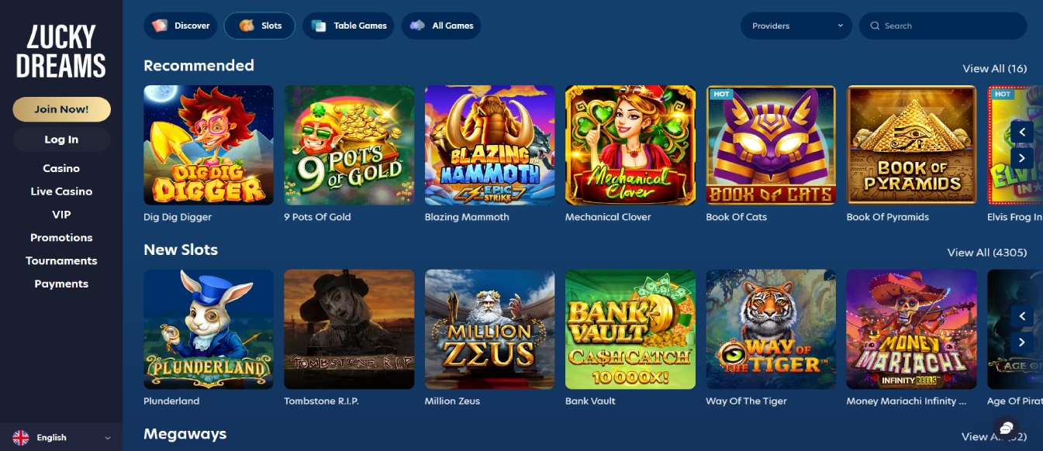
Task: Select the Discover tab
Action: point(181,26)
